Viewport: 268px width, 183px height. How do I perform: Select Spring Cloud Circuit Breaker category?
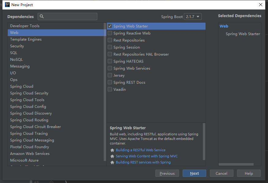pyautogui.click(x=56, y=127)
